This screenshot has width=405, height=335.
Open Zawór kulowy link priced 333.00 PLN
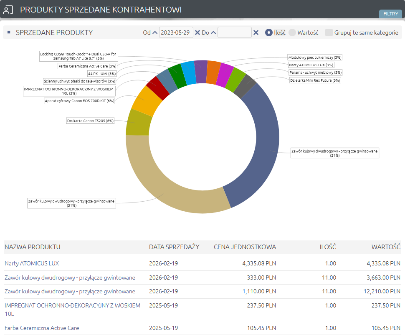click(70, 277)
